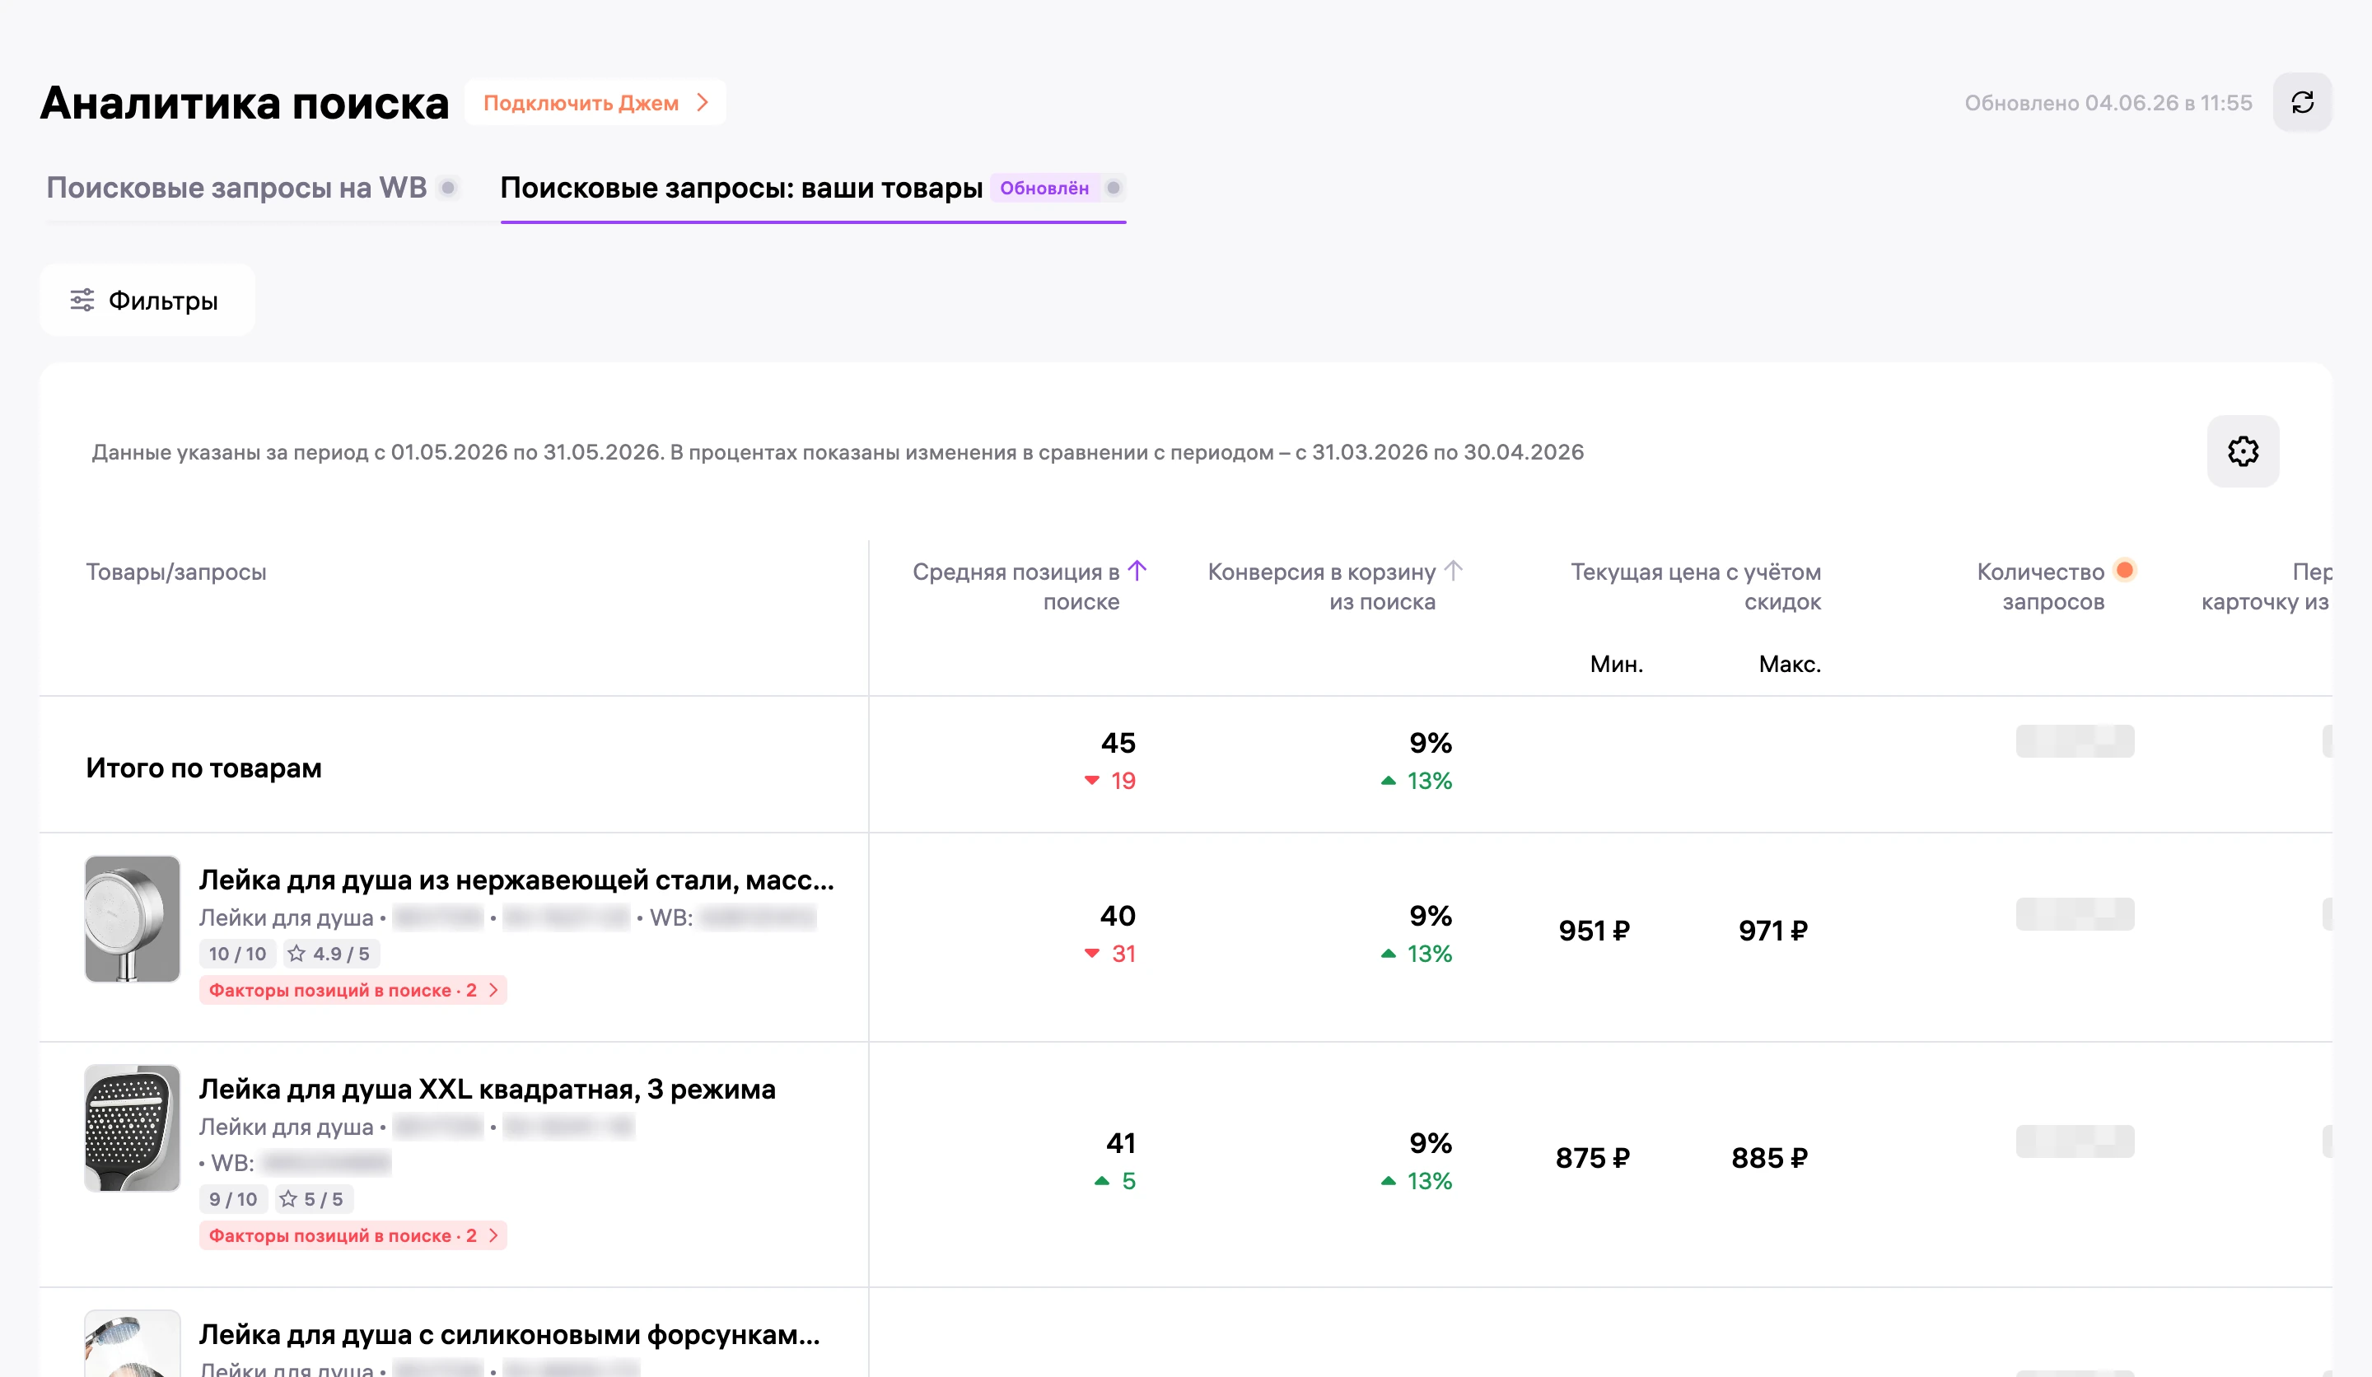Image resolution: width=2372 pixels, height=1377 pixels.
Task: Open the Фильтры filter panel
Action: (x=147, y=301)
